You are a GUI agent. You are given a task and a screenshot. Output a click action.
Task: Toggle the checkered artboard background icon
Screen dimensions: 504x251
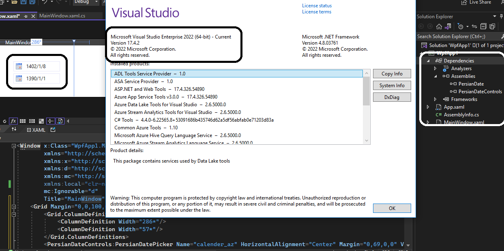41,121
